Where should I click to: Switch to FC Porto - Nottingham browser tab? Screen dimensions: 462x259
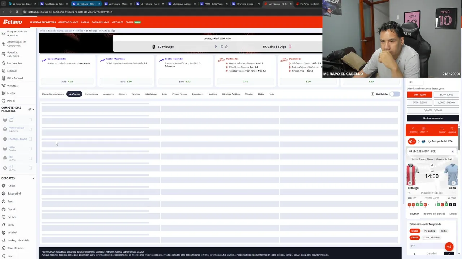coord(309,4)
